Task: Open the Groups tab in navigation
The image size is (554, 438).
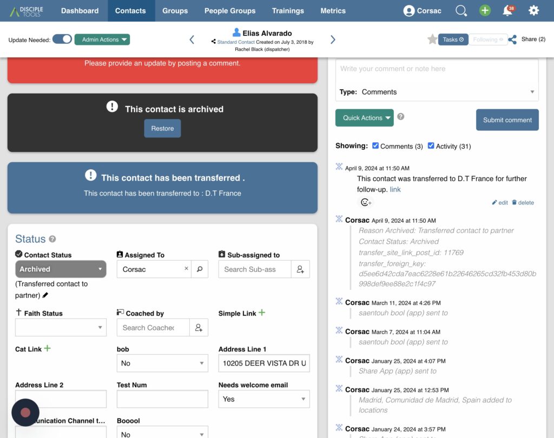Action: [x=175, y=11]
